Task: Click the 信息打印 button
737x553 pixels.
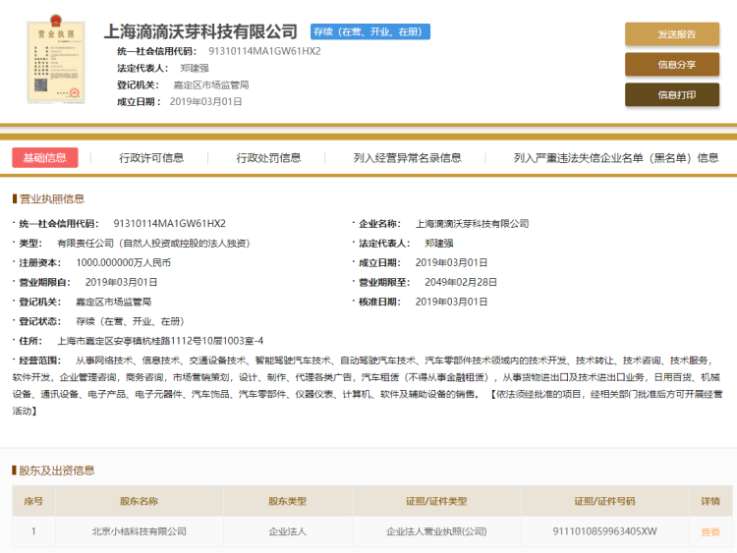Action: pos(672,95)
